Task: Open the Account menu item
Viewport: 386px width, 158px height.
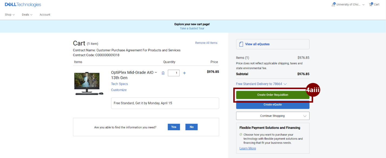Action: 45,15
